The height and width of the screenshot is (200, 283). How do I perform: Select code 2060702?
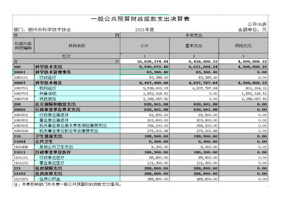(x=23, y=94)
